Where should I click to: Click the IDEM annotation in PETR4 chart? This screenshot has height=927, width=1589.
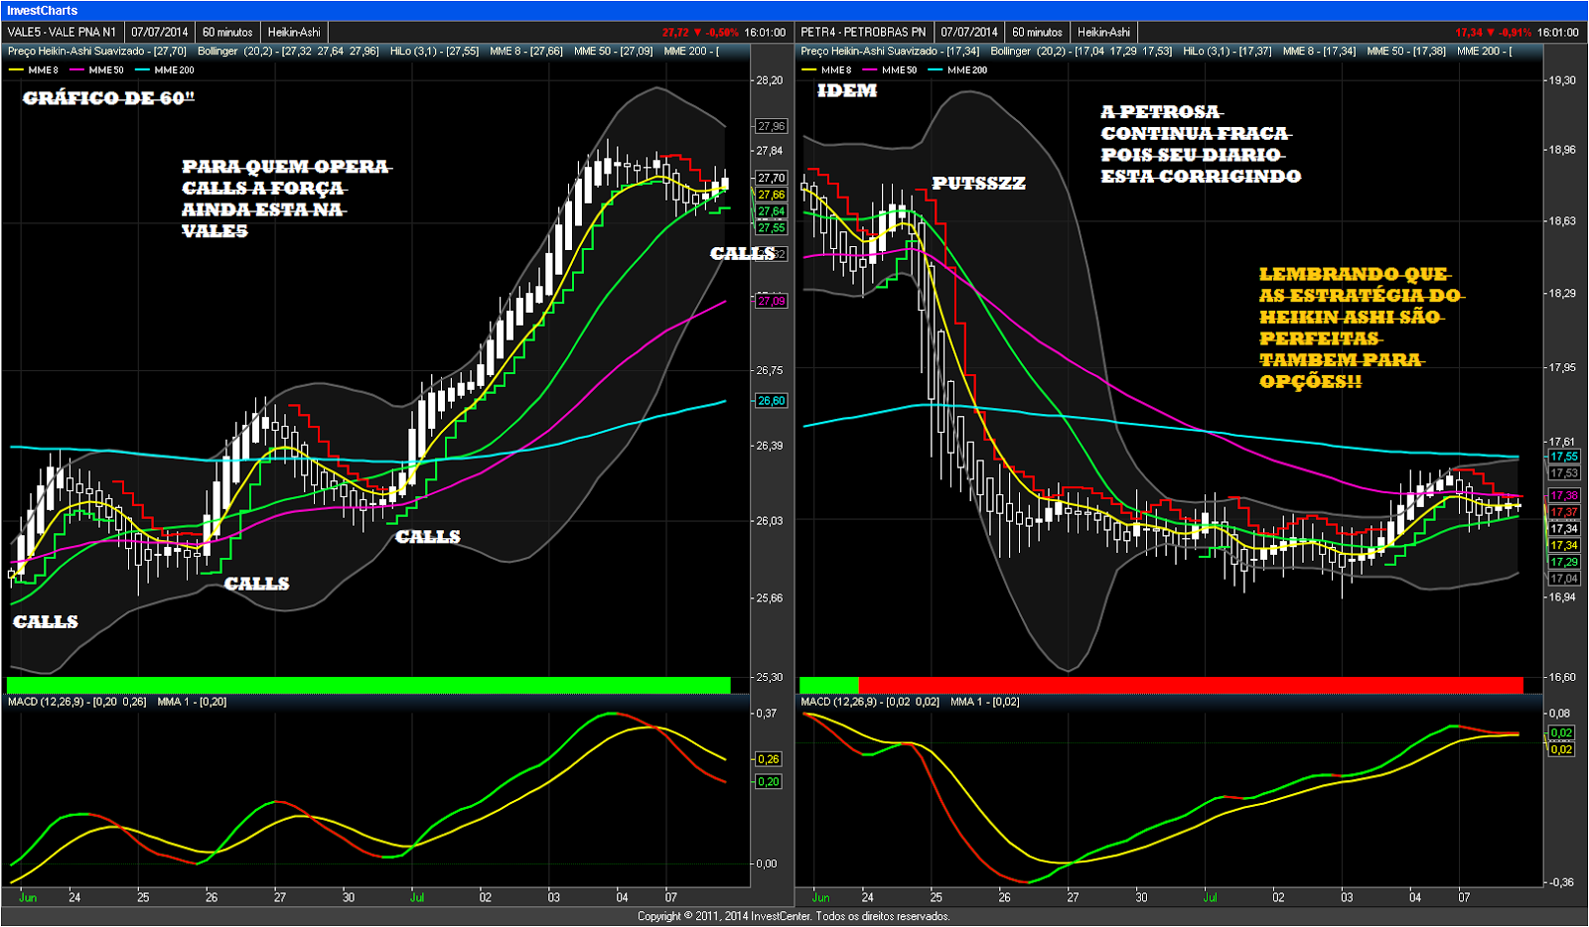pyautogui.click(x=847, y=90)
